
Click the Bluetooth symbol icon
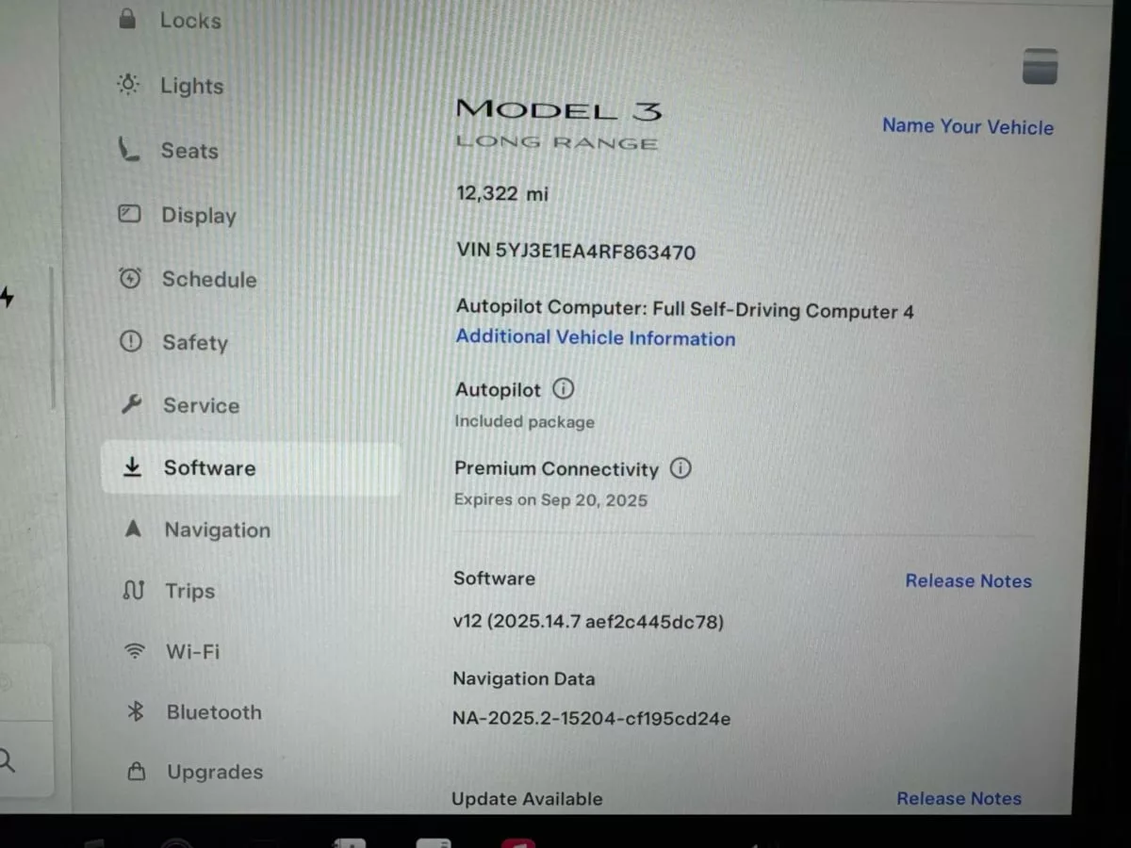pos(136,711)
